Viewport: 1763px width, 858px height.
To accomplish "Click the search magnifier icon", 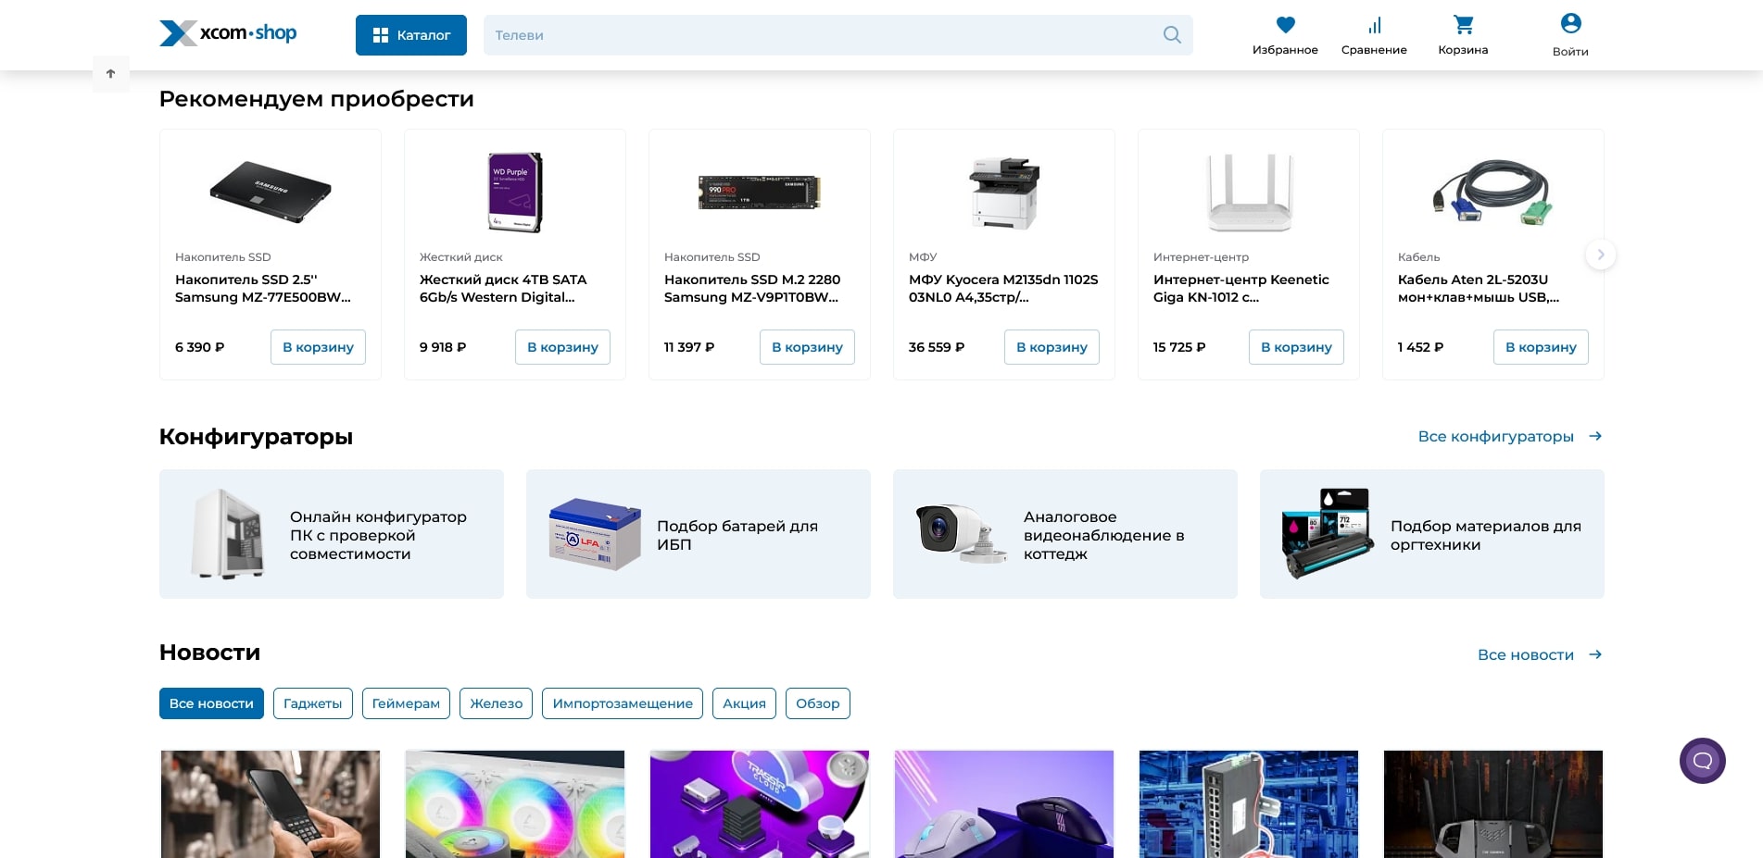I will tap(1172, 35).
